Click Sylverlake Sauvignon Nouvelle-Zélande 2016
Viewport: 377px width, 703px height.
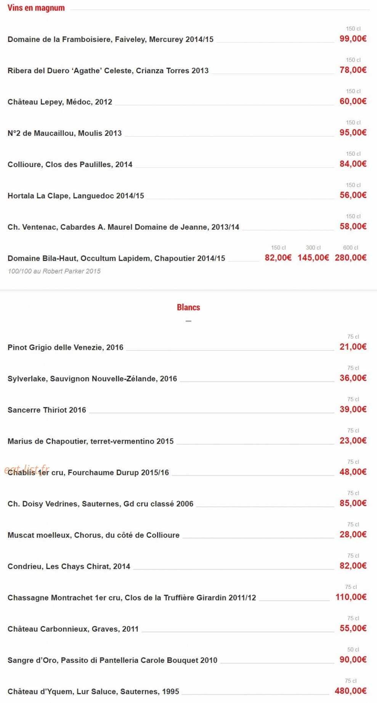click(92, 379)
